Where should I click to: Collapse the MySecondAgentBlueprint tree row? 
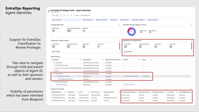53,82
